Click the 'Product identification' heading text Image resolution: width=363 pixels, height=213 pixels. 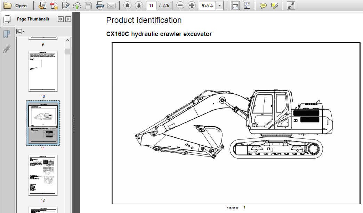click(x=144, y=20)
